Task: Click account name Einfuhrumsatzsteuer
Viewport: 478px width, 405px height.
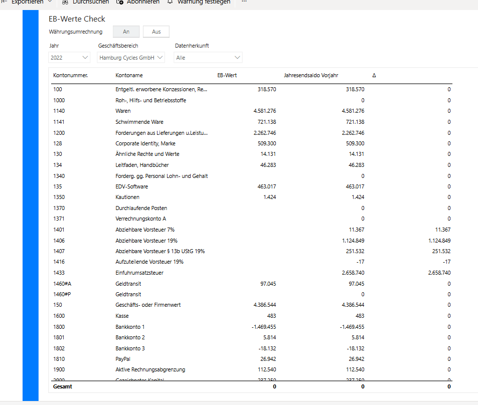Action: [139, 273]
